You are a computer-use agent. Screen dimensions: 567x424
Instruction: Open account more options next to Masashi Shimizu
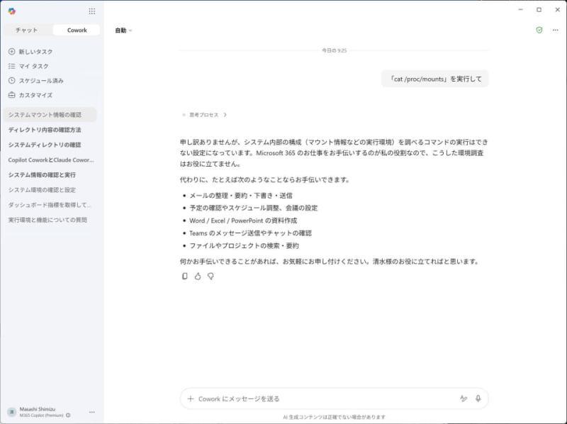tap(92, 412)
